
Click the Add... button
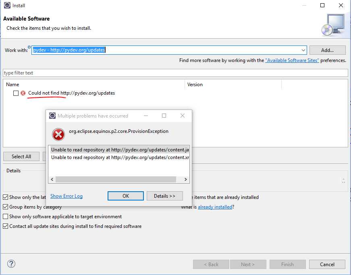[327, 50]
